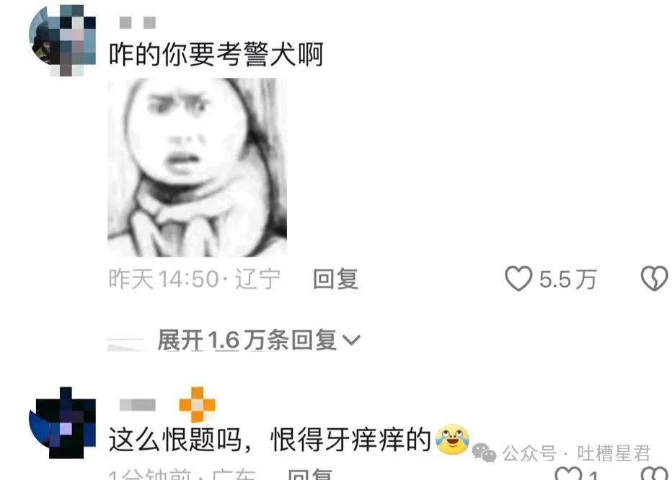The image size is (672, 480).
Task: Tap the 5.5万 like count
Action: [568, 280]
